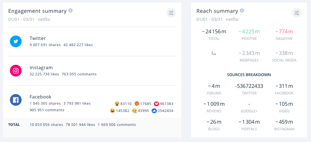Screen dimensions: 311x142
Task: Click the sub-breakdown arrow icon under TOTAL
Action: pyautogui.click(x=214, y=53)
